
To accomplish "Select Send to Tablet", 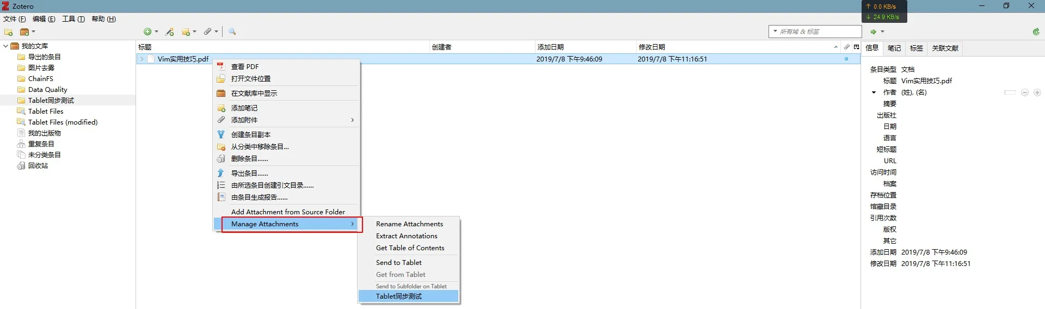I will coord(409,263).
